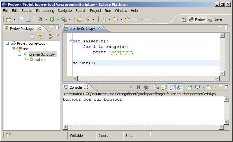Select Projet fourre-tout in the tree
Image resolution: width=233 pixels, height=142 pixels.
pyautogui.click(x=31, y=43)
